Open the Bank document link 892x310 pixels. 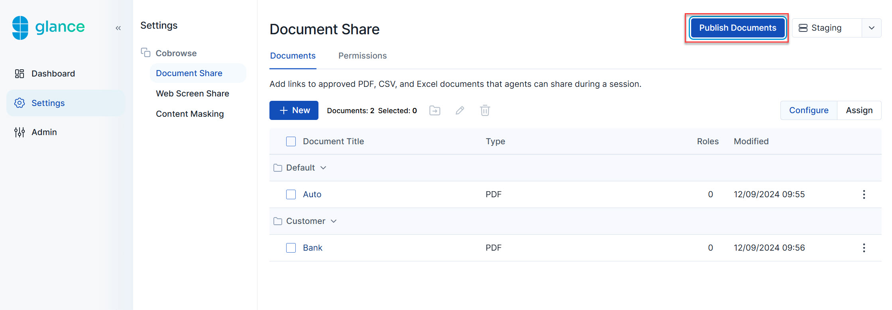(x=312, y=248)
